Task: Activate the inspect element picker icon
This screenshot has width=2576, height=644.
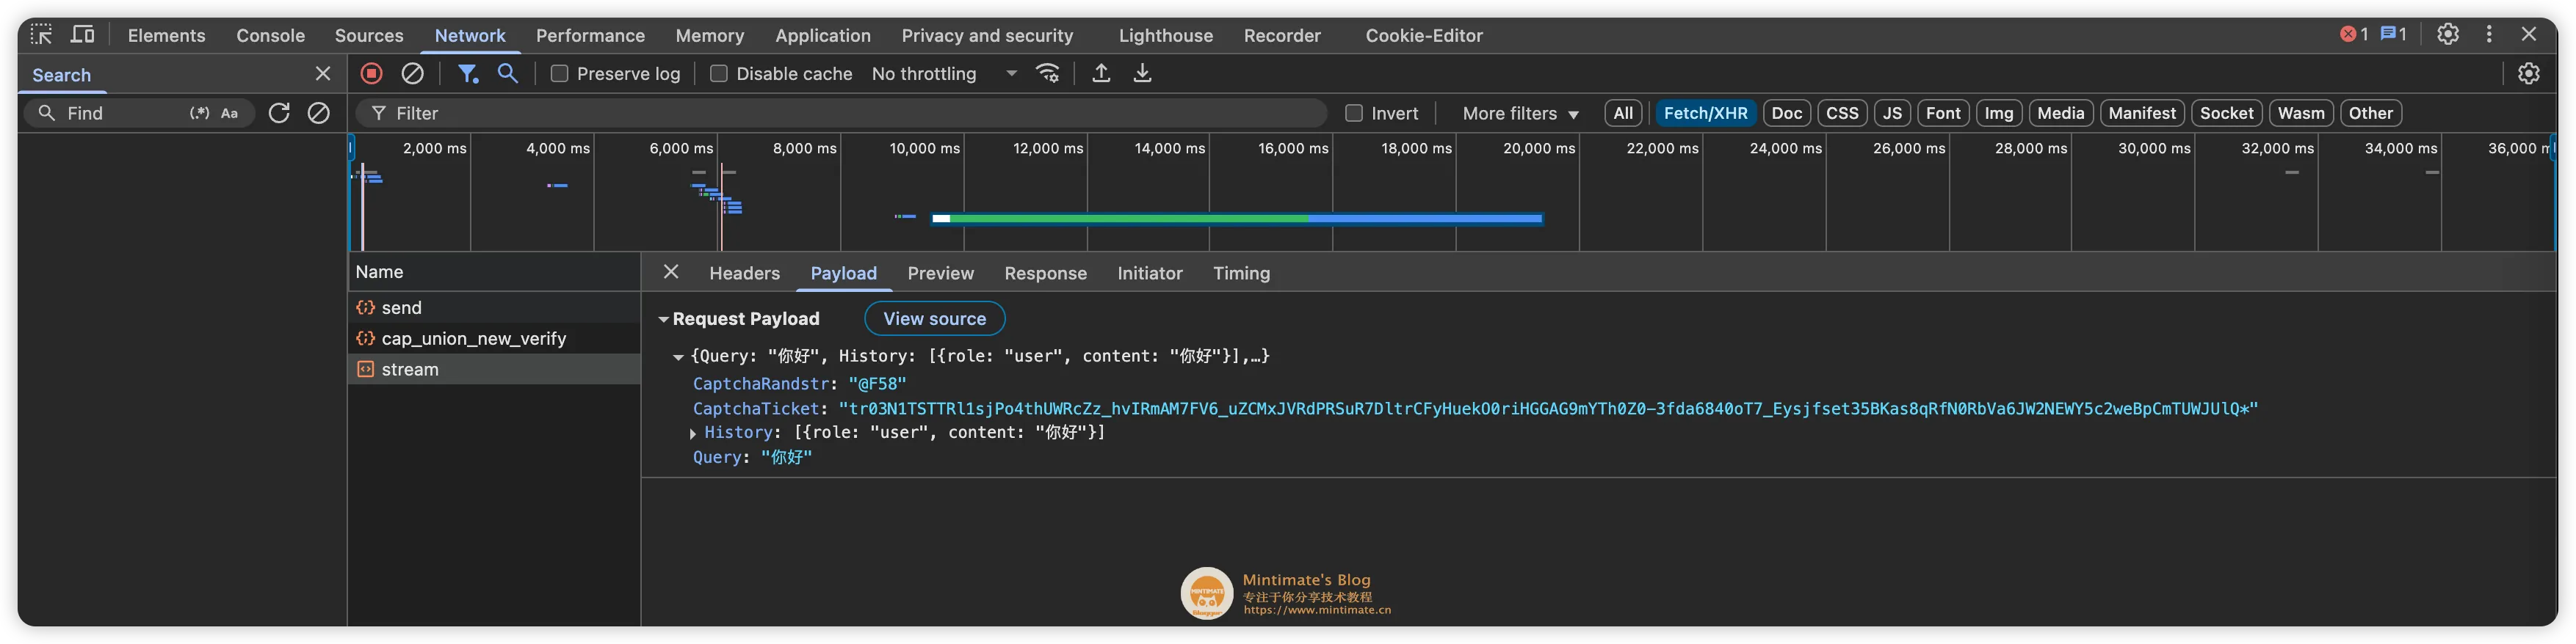Action: pyautogui.click(x=41, y=35)
